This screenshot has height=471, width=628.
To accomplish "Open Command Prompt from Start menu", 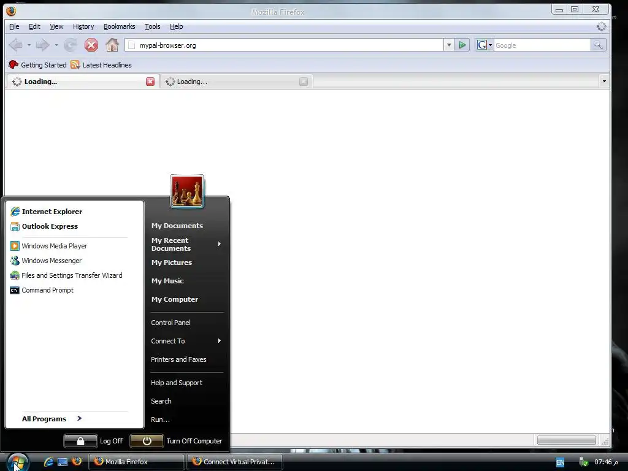I will (x=42, y=290).
